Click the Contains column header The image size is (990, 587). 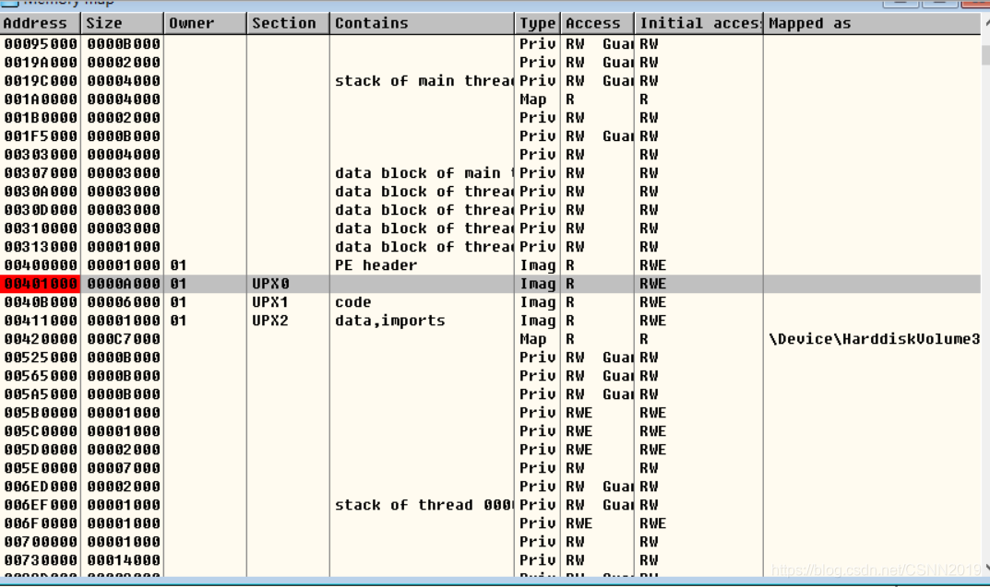tap(422, 23)
